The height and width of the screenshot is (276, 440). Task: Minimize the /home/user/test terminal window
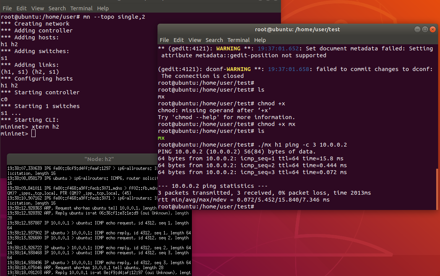(x=417, y=29)
